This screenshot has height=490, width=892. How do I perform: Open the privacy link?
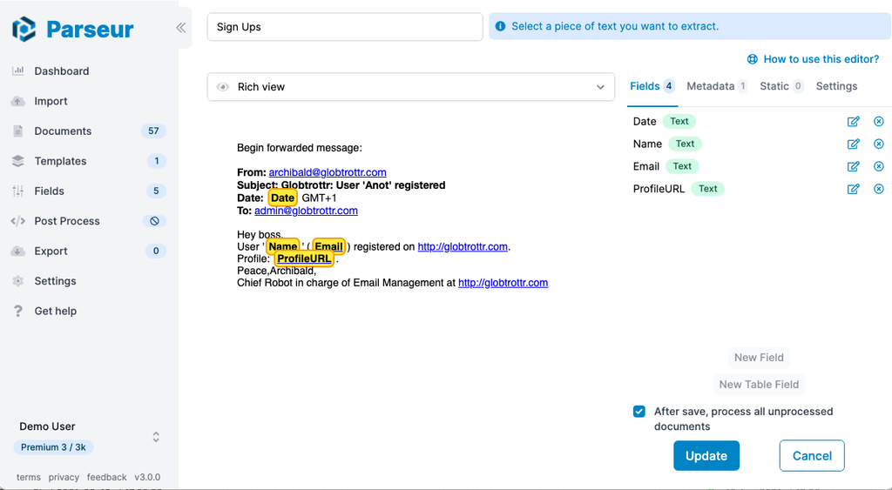coord(64,478)
